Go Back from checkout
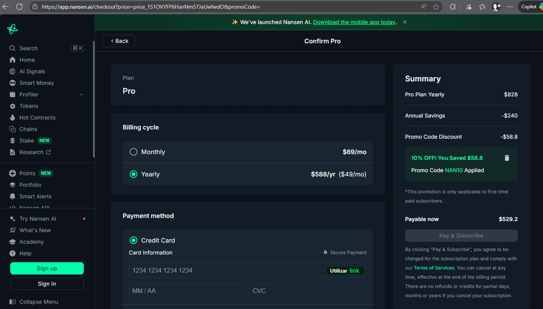 point(119,41)
